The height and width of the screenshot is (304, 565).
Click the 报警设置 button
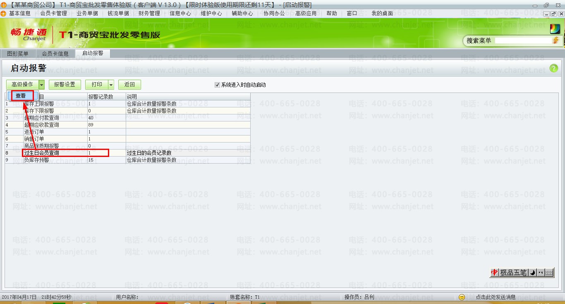65,85
